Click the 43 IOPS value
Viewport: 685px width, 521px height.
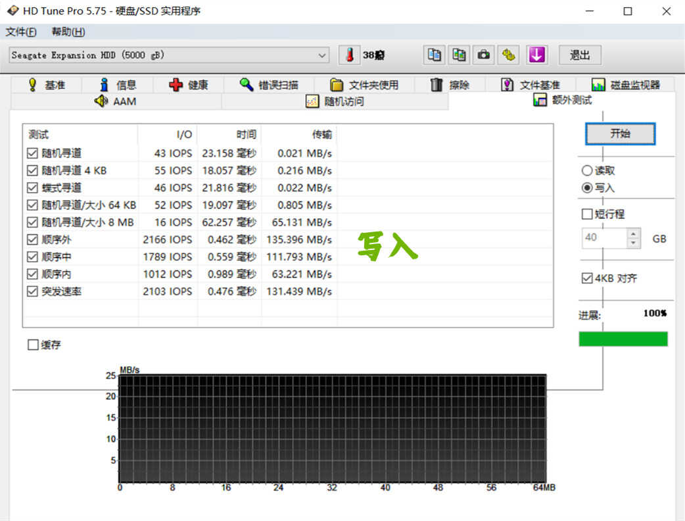pos(173,153)
